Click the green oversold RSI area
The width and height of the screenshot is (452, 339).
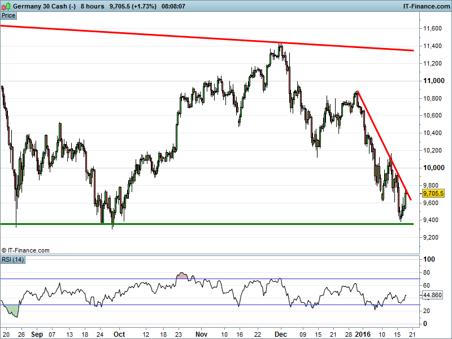[11, 309]
